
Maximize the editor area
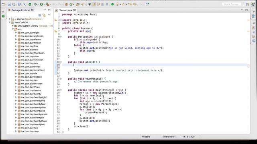coord(247,10)
